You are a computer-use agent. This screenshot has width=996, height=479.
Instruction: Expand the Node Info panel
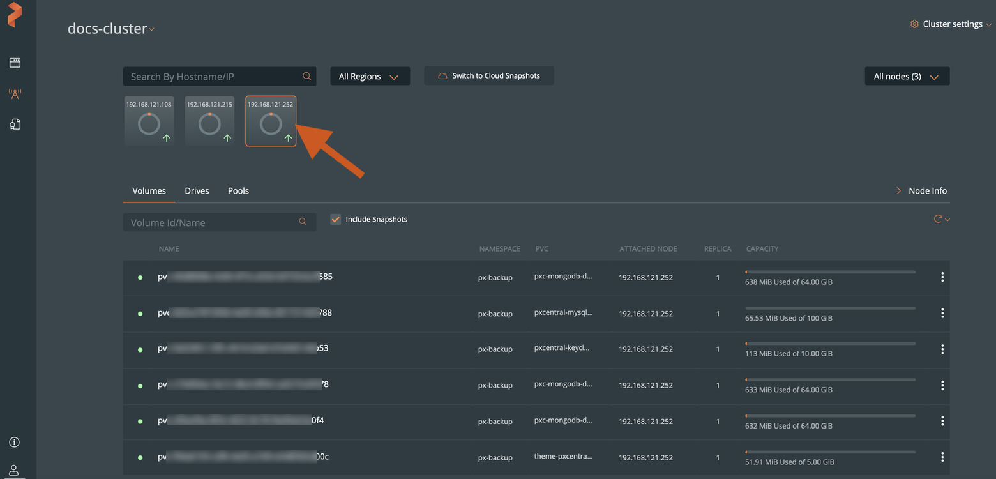click(x=921, y=190)
